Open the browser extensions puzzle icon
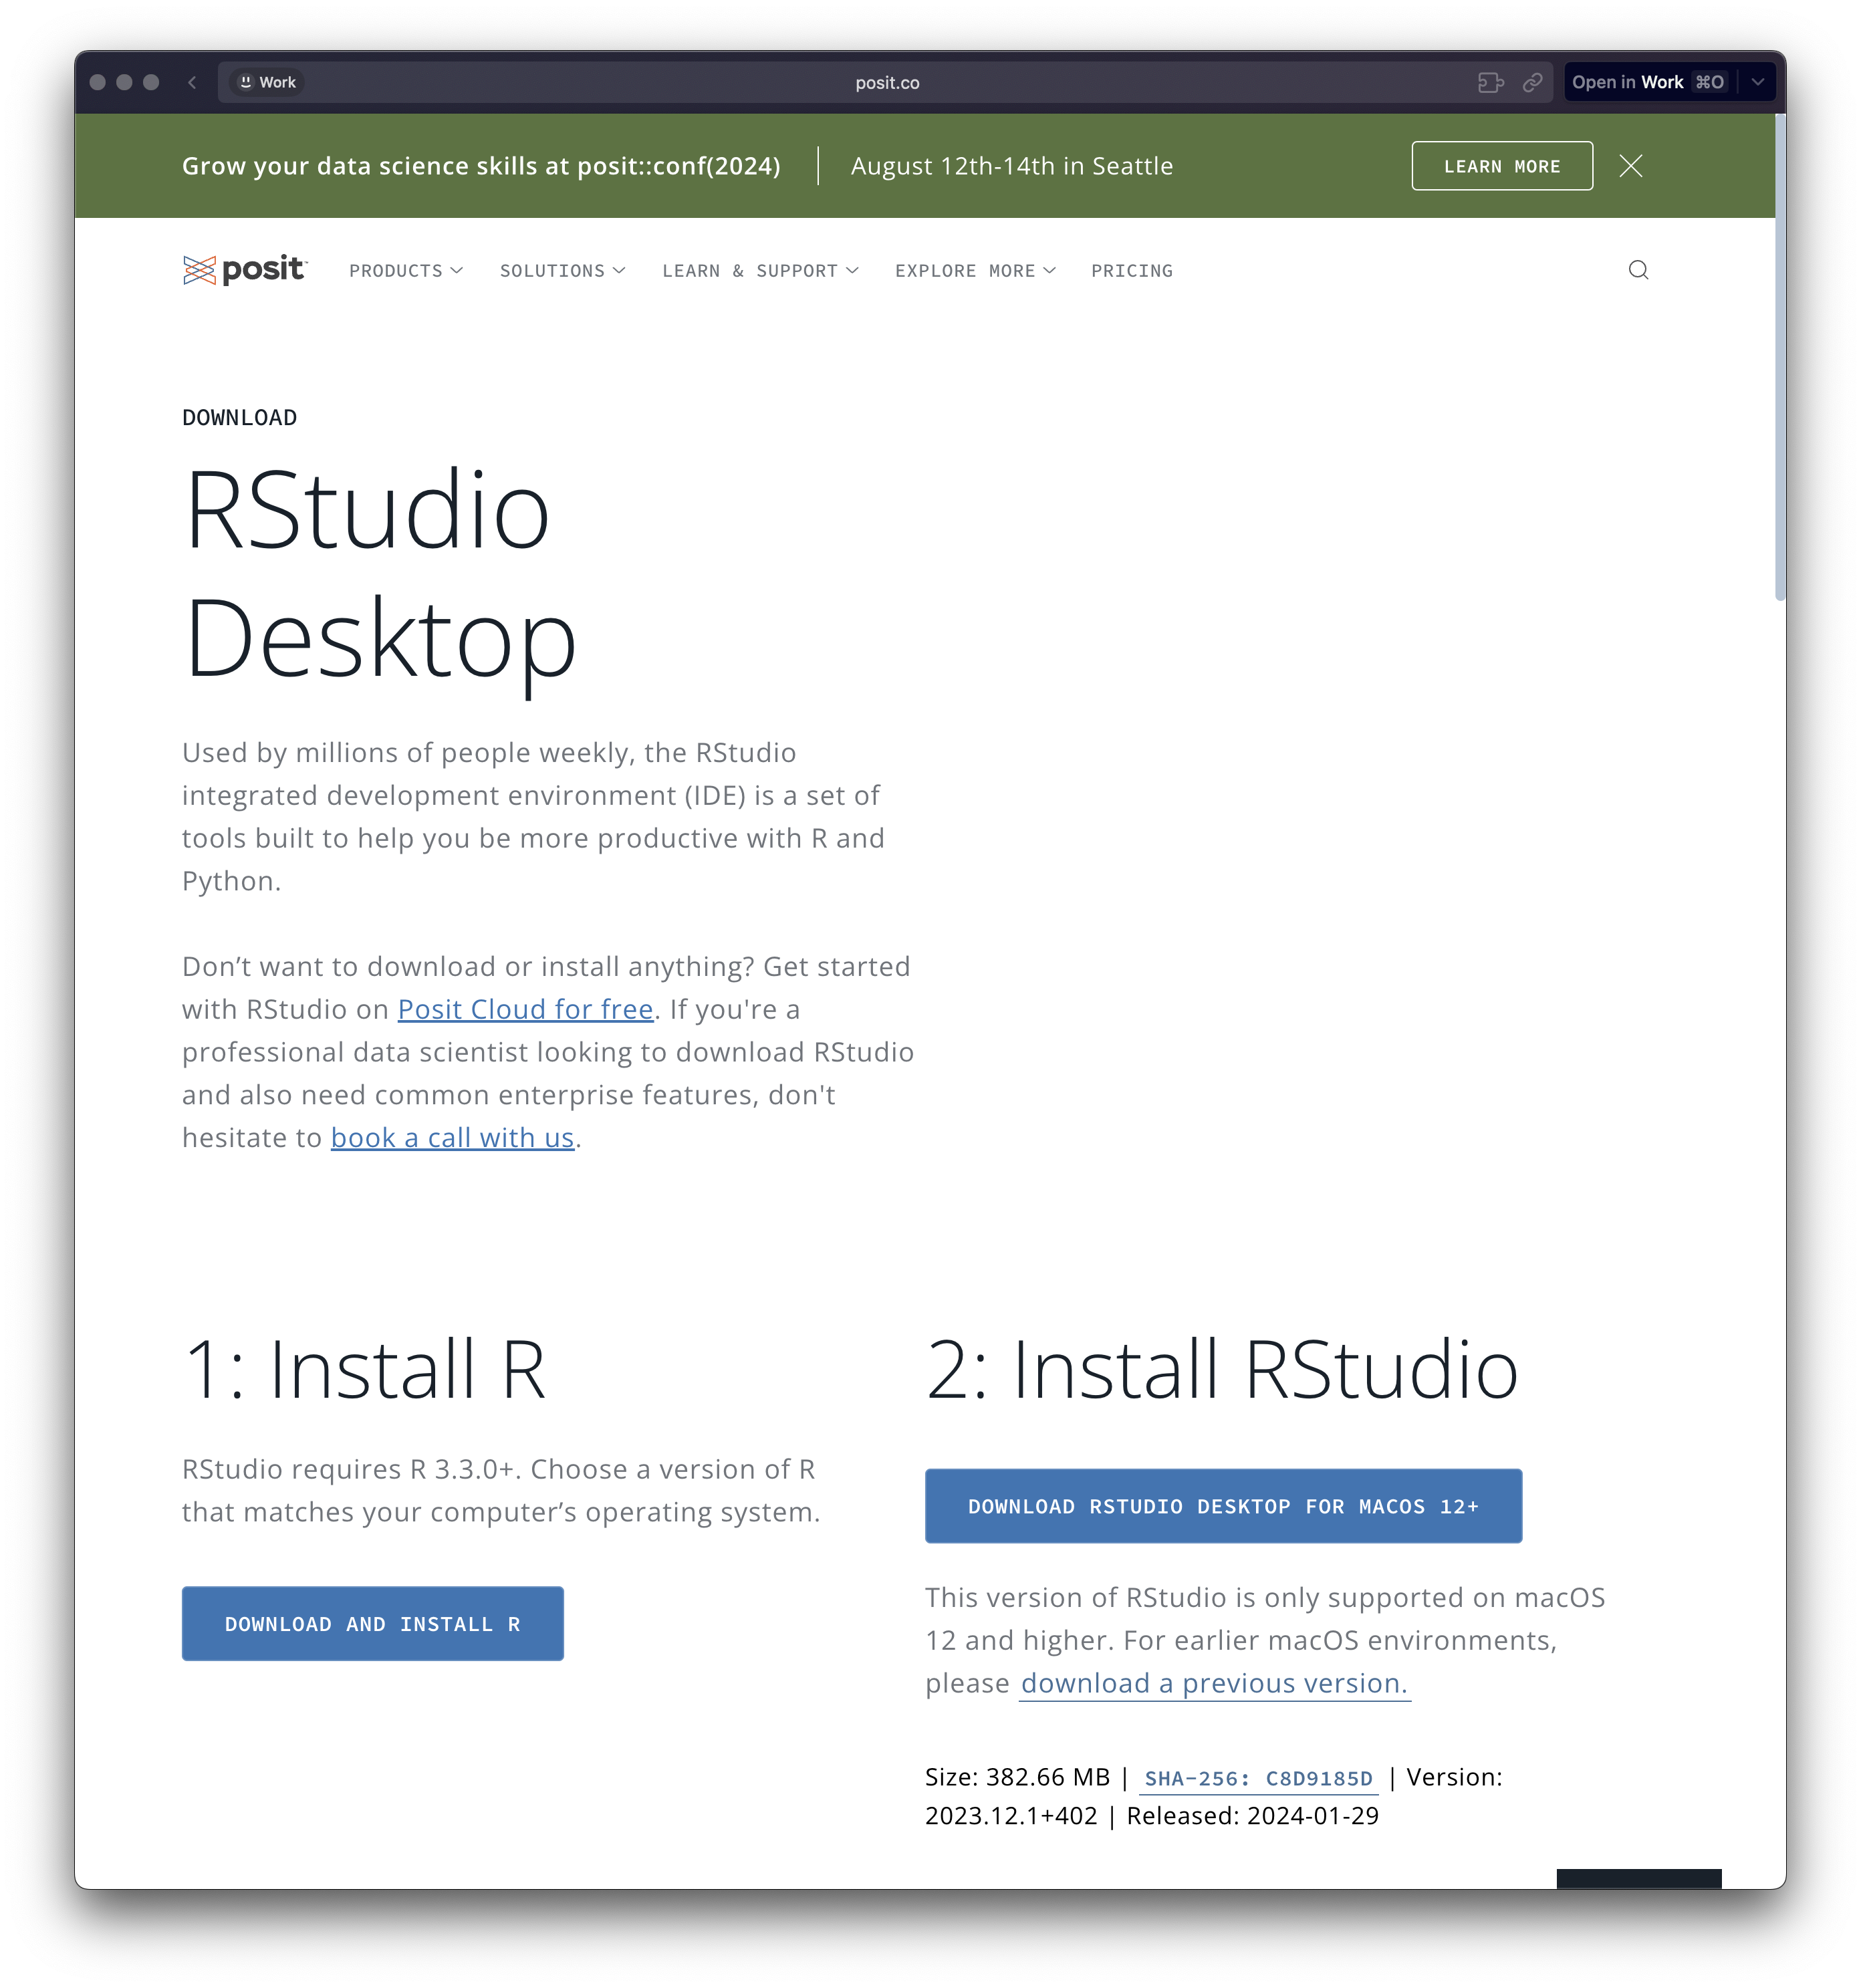Viewport: 1861px width, 1988px height. click(x=1492, y=82)
